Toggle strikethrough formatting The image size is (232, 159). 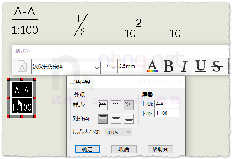[x=216, y=66]
